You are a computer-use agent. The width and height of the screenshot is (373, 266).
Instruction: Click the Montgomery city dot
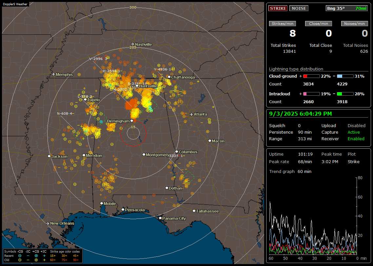click(144, 155)
